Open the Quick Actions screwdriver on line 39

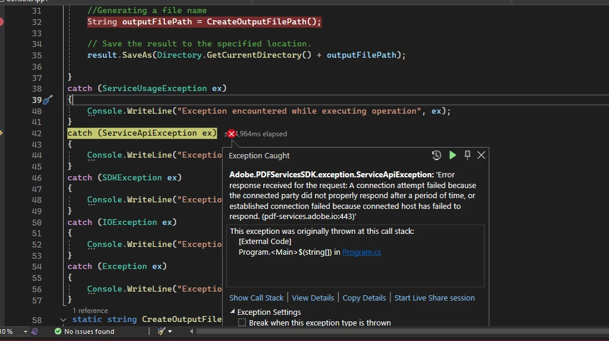48,100
